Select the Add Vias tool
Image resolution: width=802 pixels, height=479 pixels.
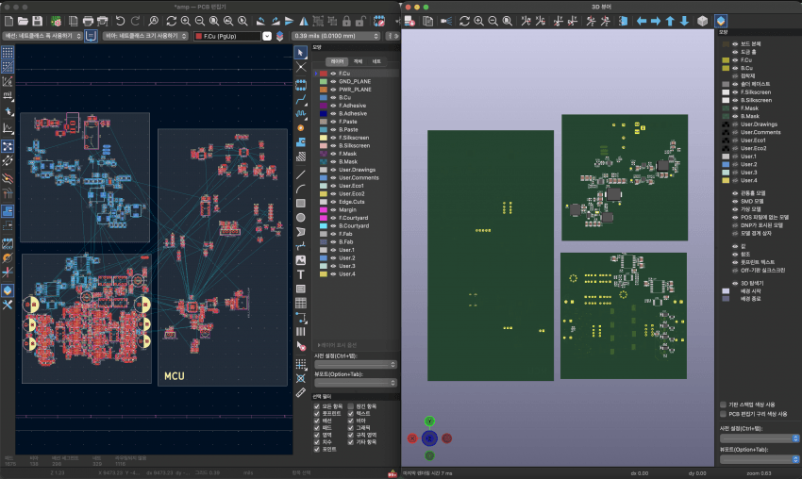pyautogui.click(x=301, y=128)
